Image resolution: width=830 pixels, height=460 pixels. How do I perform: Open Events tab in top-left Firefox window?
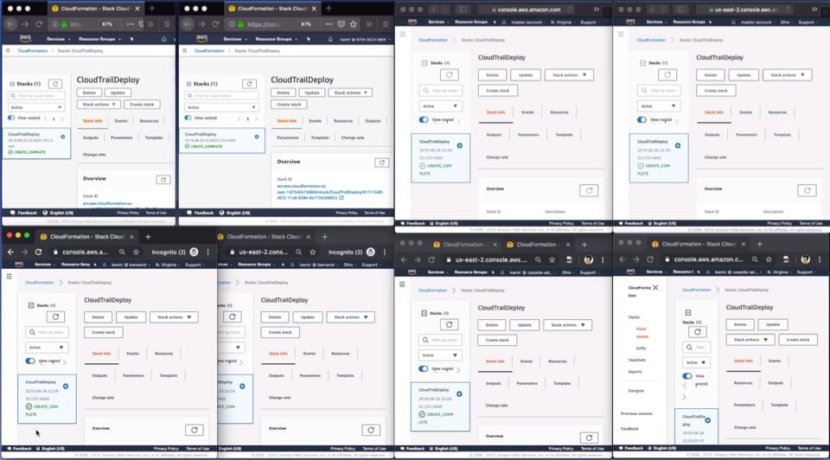click(x=121, y=121)
